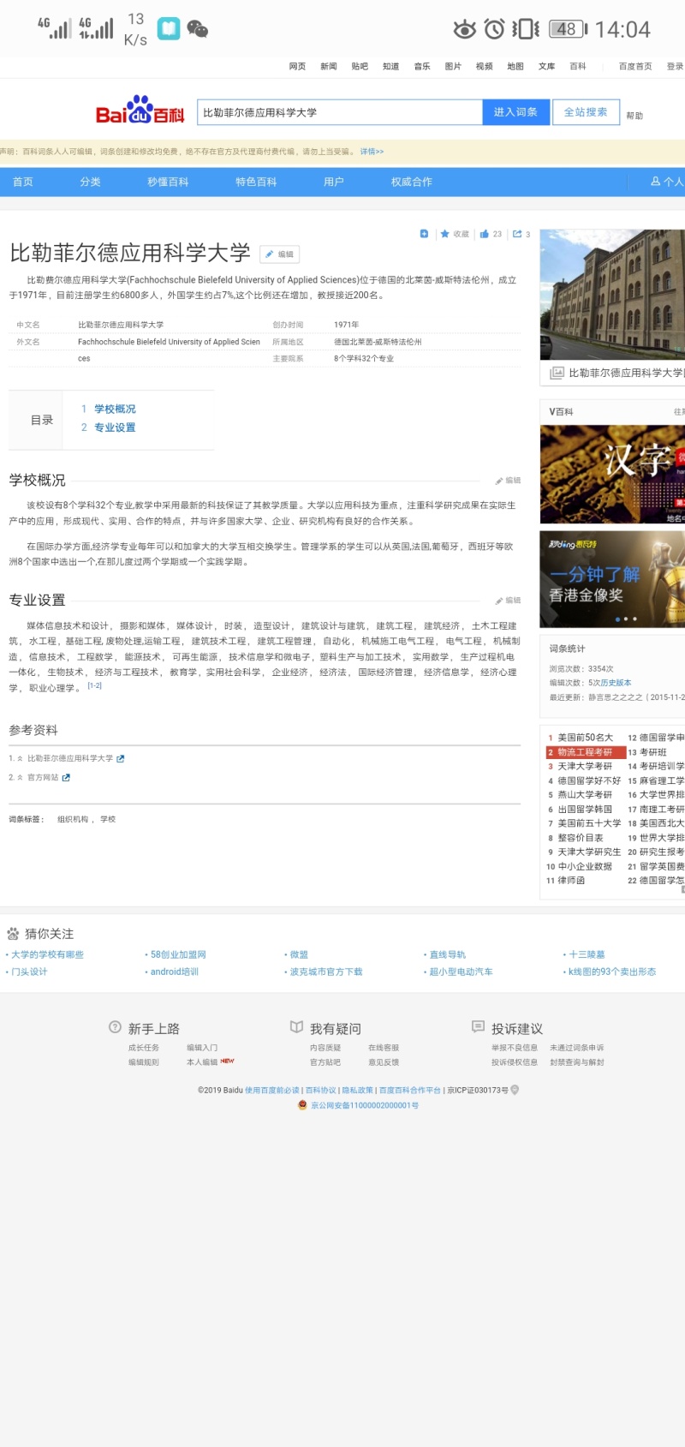The height and width of the screenshot is (1447, 685).
Task: Click the blue plus add icon near the title
Action: click(424, 234)
